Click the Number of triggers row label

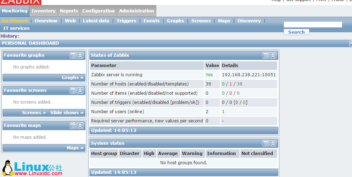click(145, 103)
